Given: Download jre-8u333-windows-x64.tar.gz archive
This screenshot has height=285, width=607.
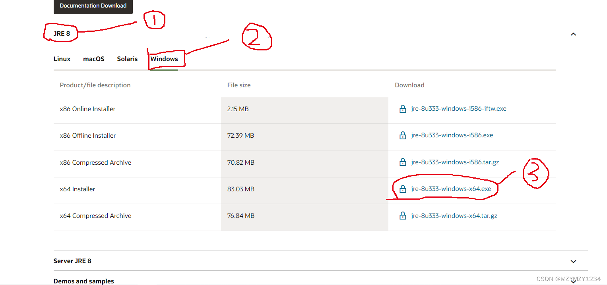Looking at the screenshot, I should pyautogui.click(x=454, y=216).
